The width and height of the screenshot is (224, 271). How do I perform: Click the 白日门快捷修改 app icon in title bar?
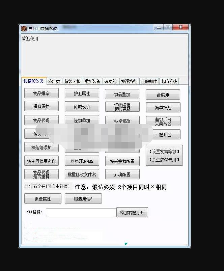(x=24, y=29)
